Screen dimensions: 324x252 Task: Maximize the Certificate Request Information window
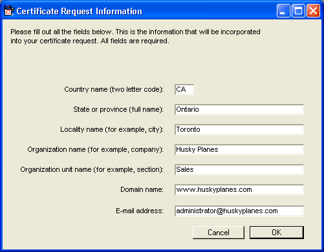(298, 11)
